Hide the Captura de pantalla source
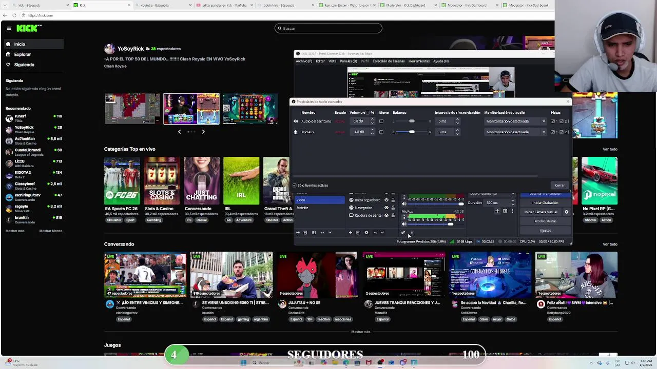The image size is (657, 369). pyautogui.click(x=387, y=215)
